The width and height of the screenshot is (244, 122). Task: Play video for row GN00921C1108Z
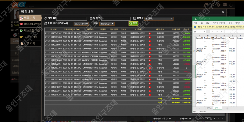click(x=150, y=41)
